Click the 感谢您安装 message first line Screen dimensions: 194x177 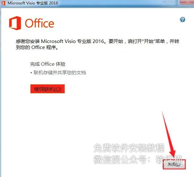[x=98, y=41]
